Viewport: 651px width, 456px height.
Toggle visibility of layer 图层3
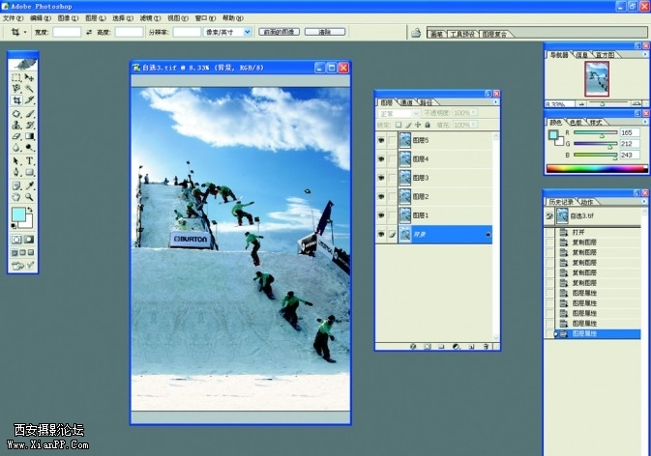381,178
